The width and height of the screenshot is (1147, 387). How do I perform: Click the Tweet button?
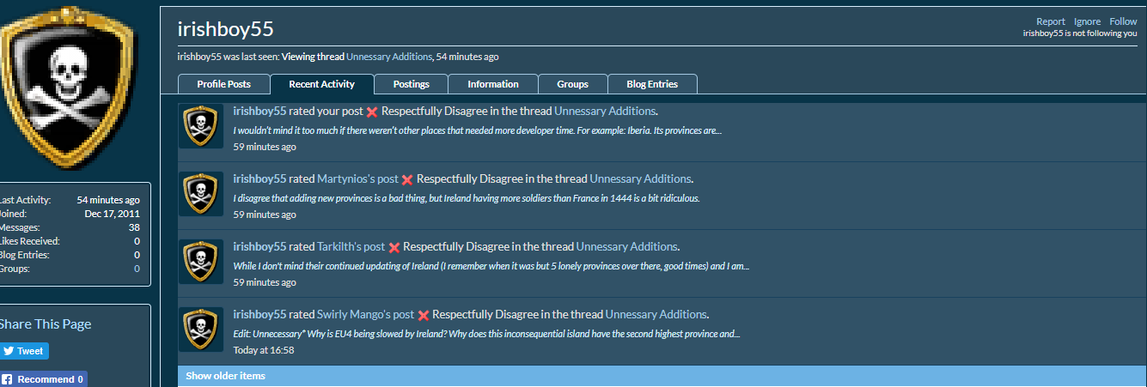(23, 351)
